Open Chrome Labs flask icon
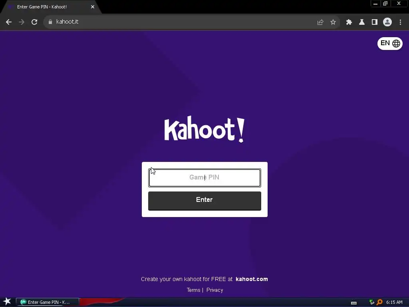This screenshot has height=307, width=409. (362, 22)
